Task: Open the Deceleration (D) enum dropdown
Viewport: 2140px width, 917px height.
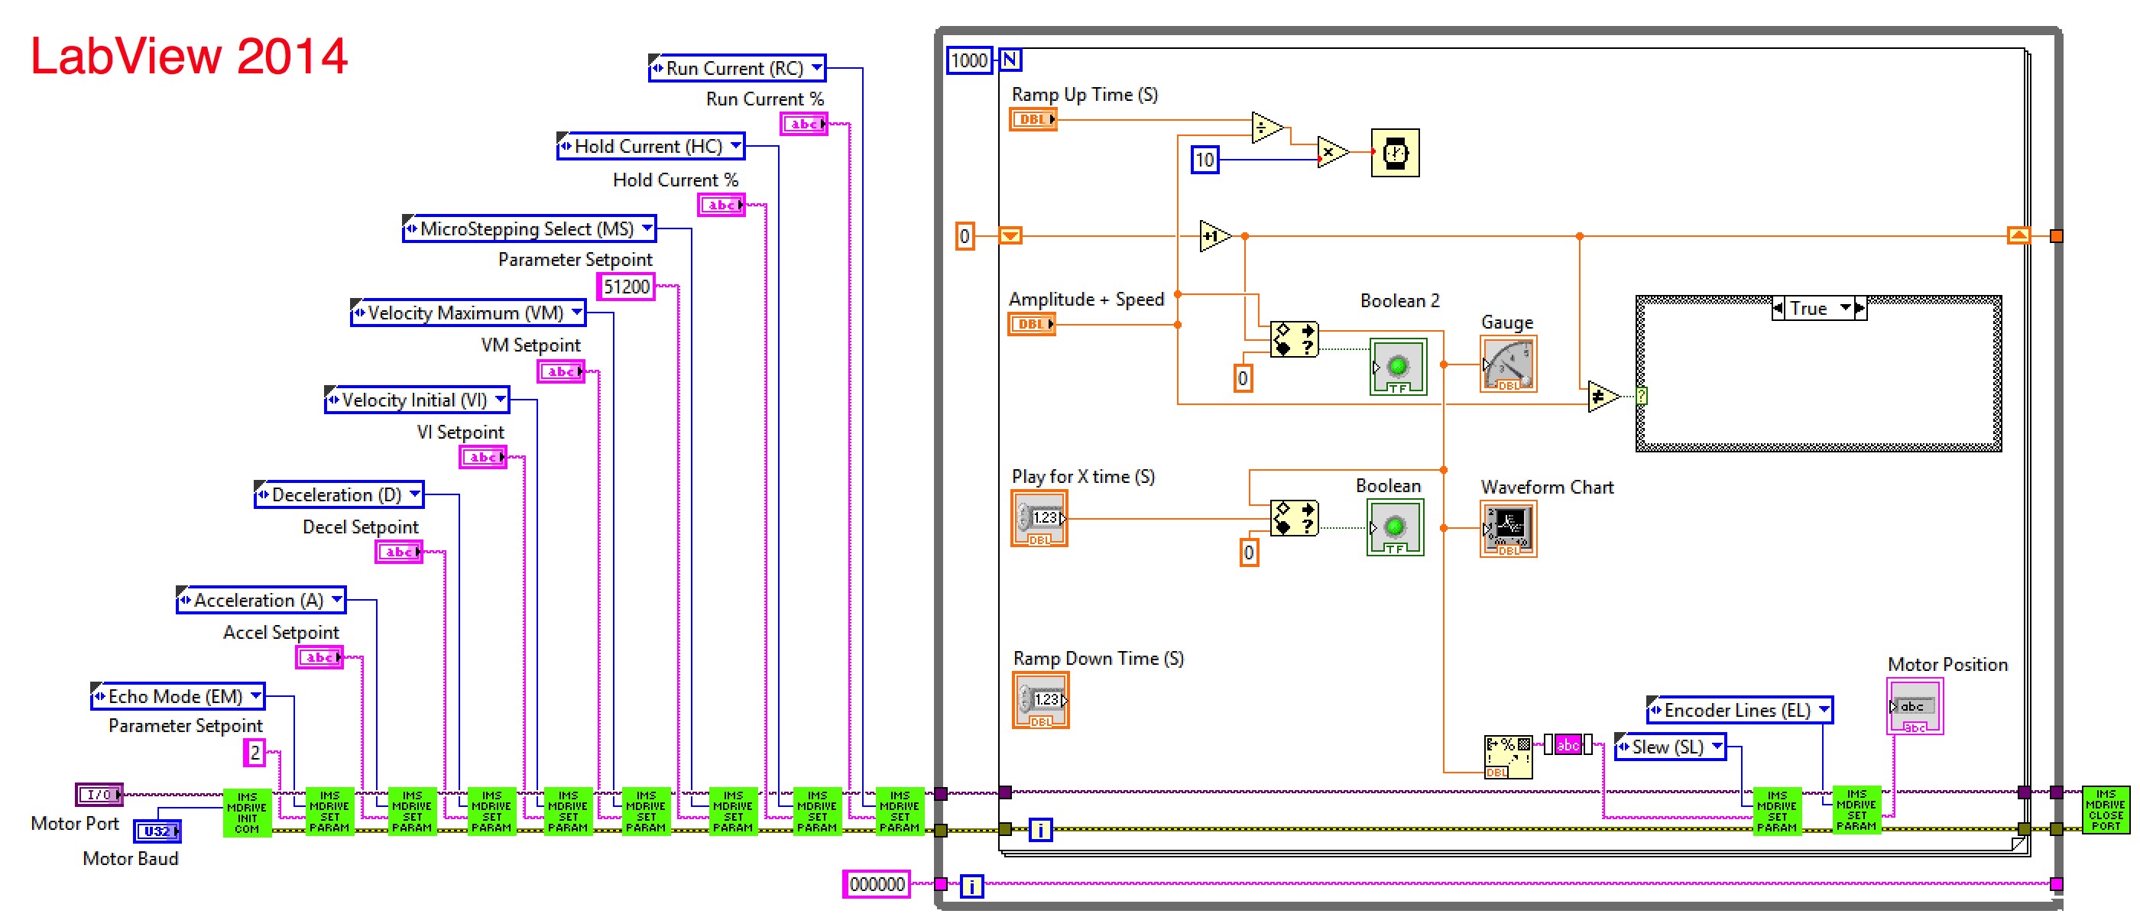Action: [x=414, y=494]
